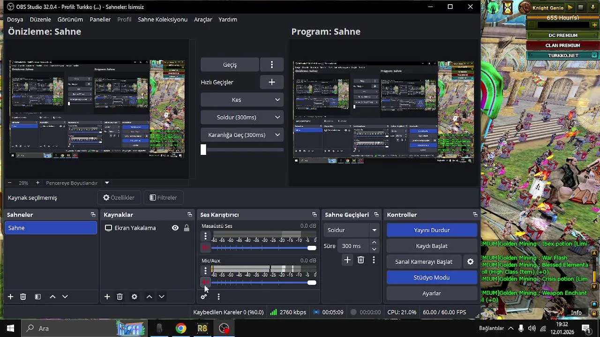Move scene up in Sahneler dock
The width and height of the screenshot is (600, 337).
[x=52, y=297]
